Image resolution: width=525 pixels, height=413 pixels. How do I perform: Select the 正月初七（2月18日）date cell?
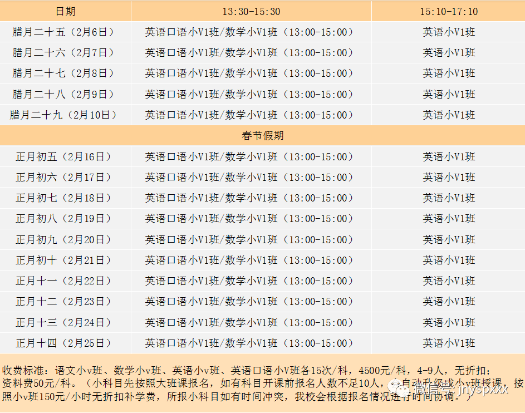coord(66,198)
